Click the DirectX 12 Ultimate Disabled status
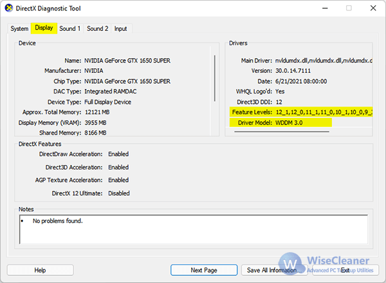This screenshot has height=283, width=386. [x=118, y=193]
